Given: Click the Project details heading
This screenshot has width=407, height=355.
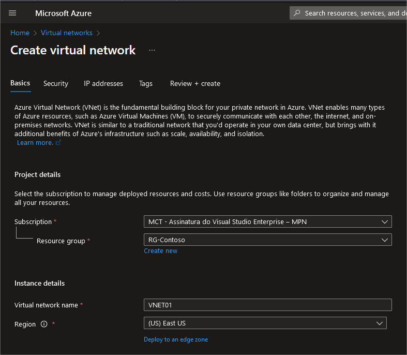Looking at the screenshot, I should tap(37, 174).
